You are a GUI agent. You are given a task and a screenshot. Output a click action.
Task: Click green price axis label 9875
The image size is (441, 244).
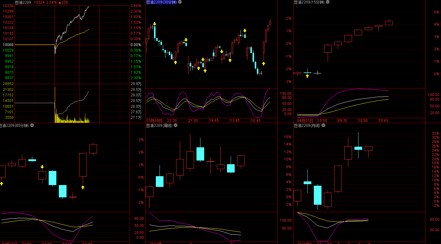[9, 72]
